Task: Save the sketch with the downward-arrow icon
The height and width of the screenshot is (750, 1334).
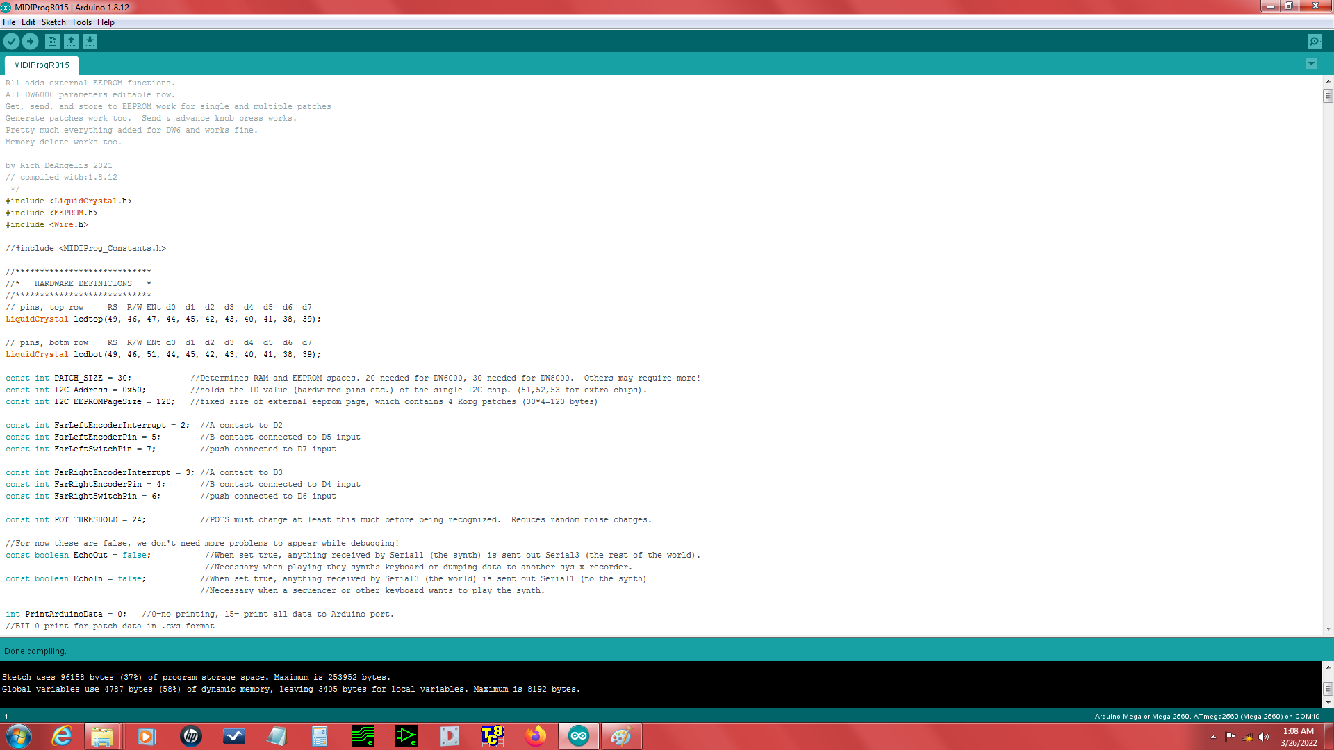Action: tap(90, 41)
